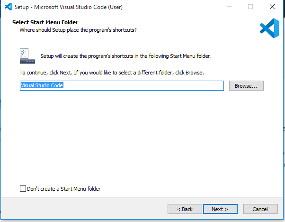Click the "Setup will create the program's shortcuts" text
This screenshot has width=285, height=222.
pos(126,56)
